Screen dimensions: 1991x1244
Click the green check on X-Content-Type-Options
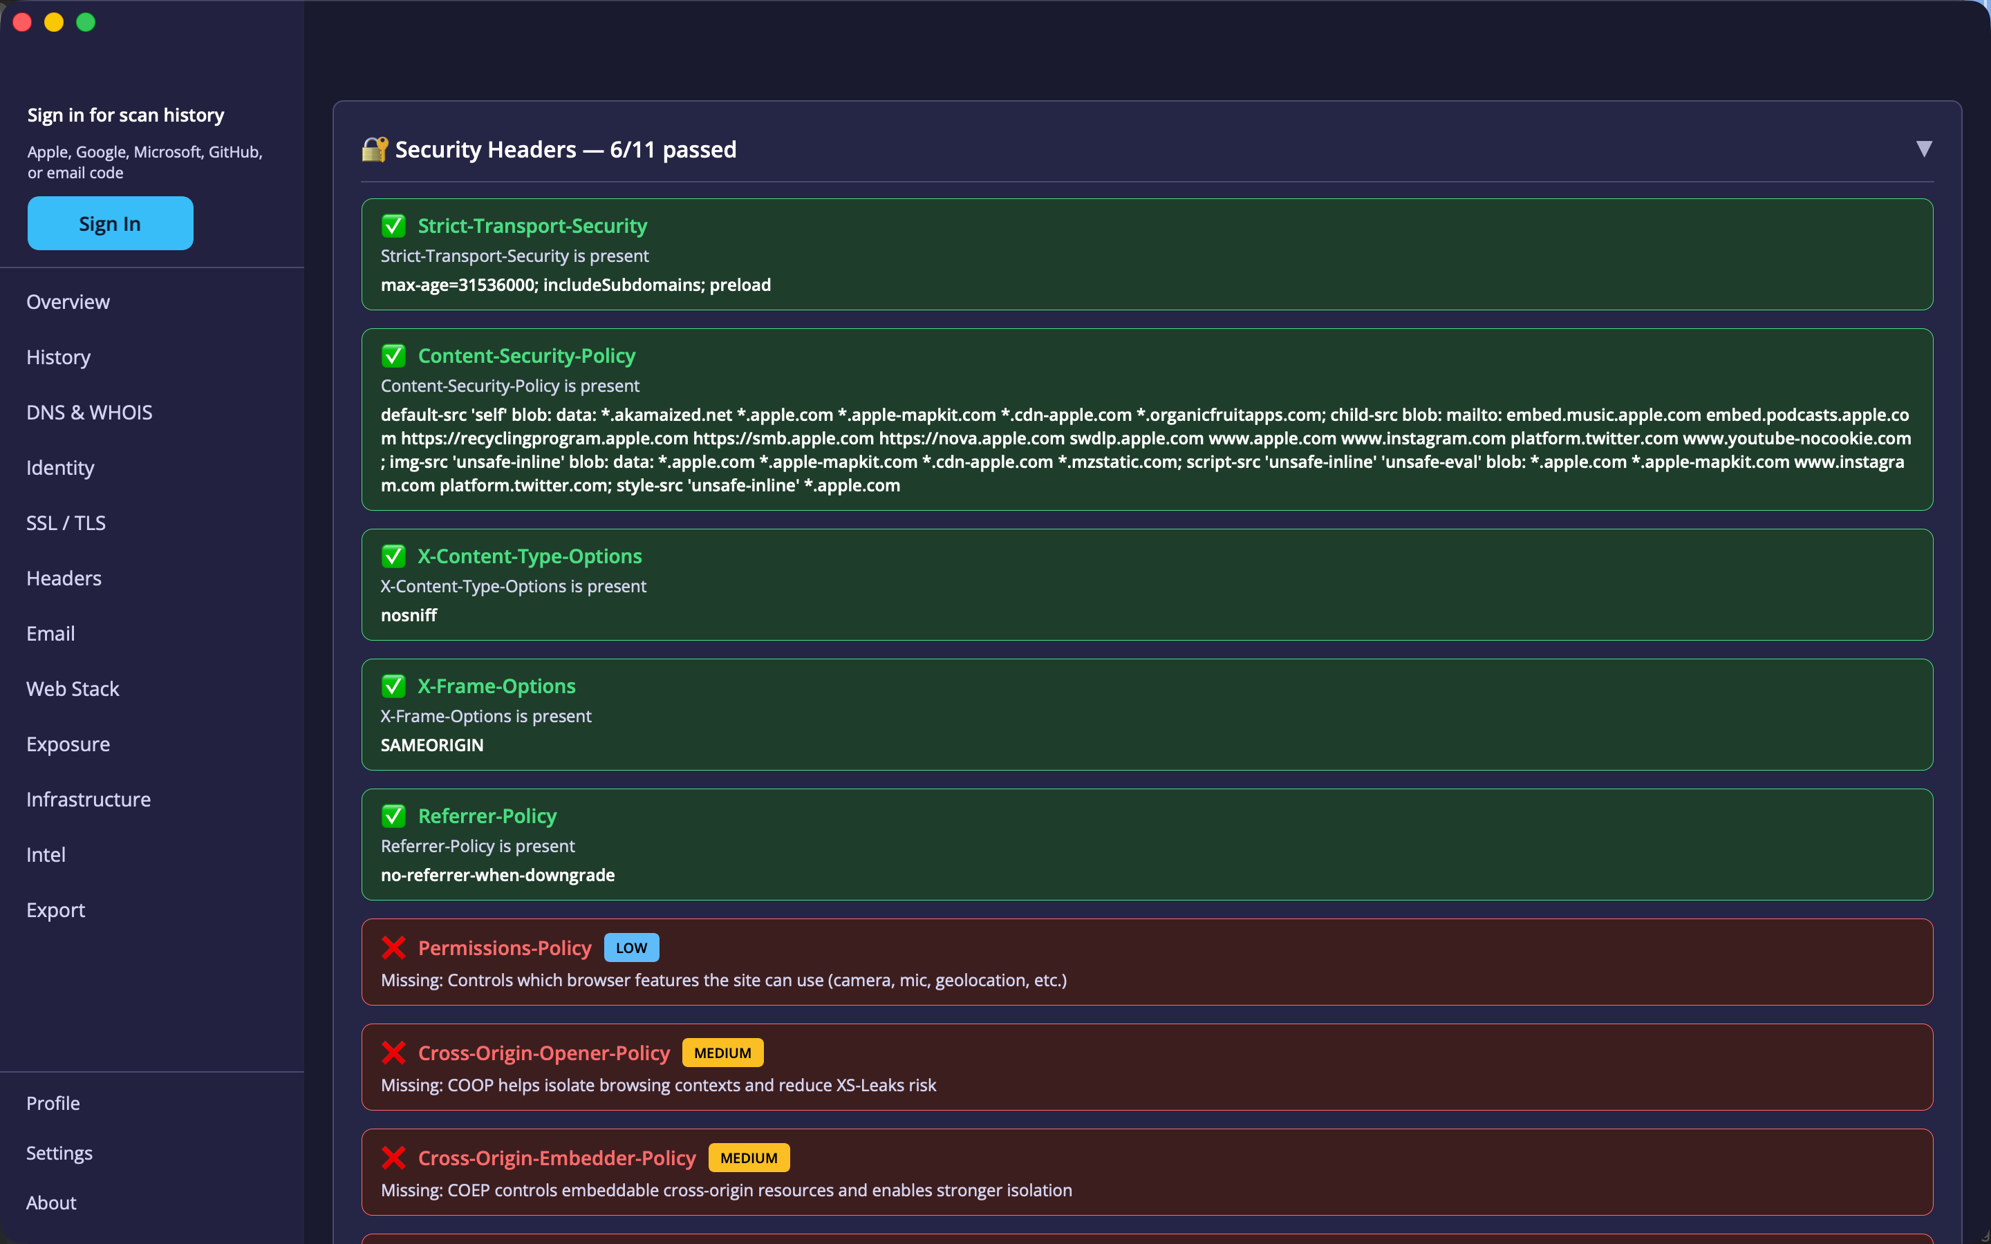coord(393,556)
